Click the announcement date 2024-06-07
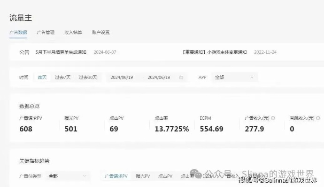 click(105, 52)
